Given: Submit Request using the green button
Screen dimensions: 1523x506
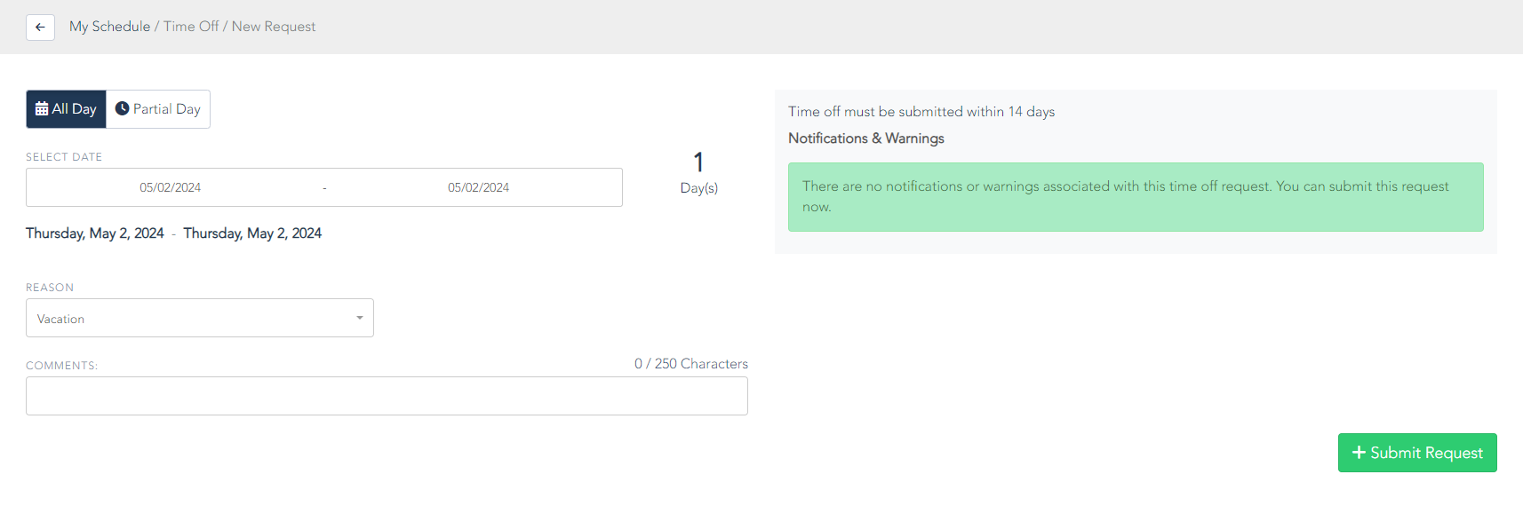Looking at the screenshot, I should click(1417, 453).
